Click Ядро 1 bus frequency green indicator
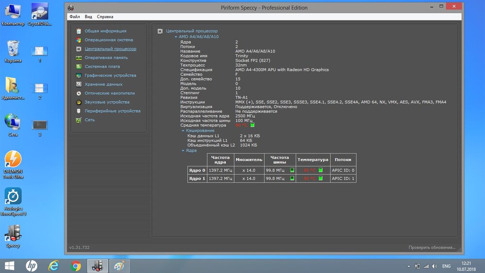 click(292, 178)
